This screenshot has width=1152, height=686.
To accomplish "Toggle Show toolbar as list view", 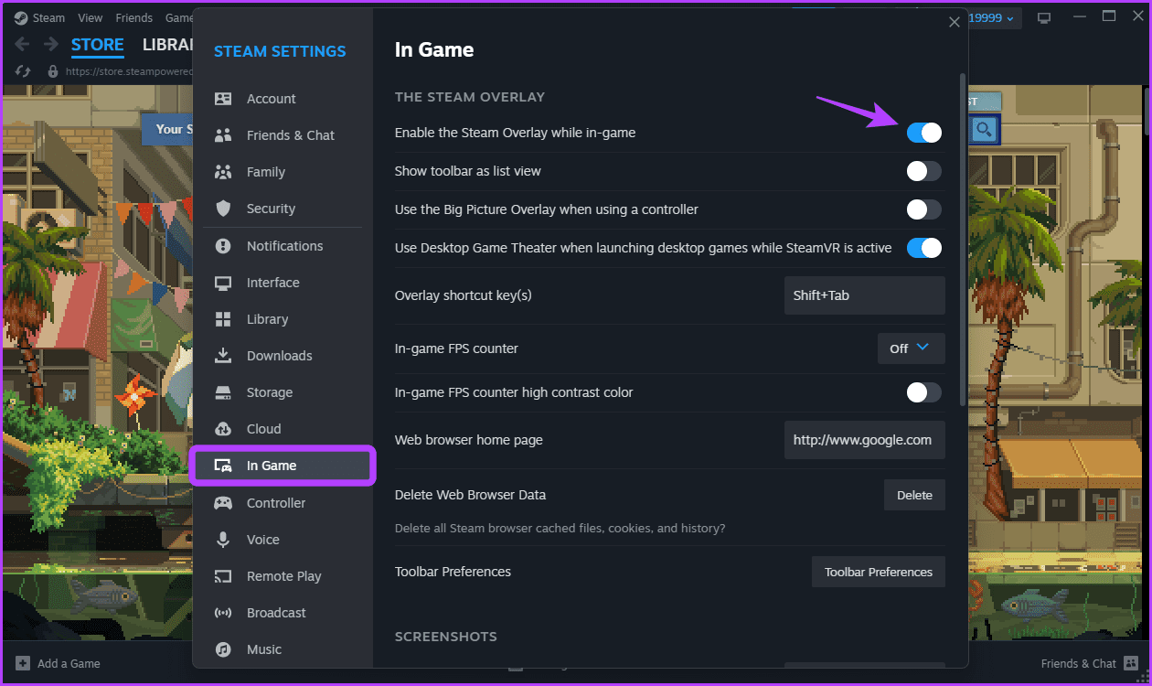I will click(924, 171).
